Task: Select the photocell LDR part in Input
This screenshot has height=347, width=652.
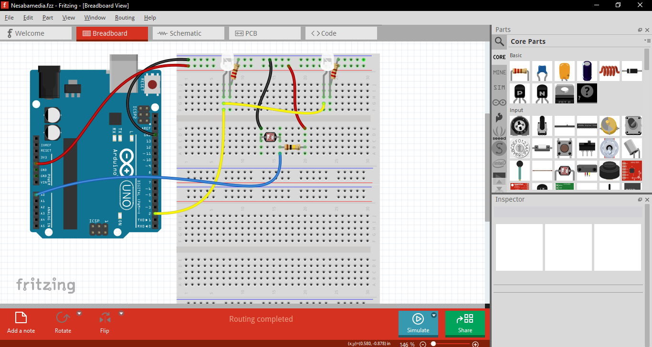Action: [565, 171]
